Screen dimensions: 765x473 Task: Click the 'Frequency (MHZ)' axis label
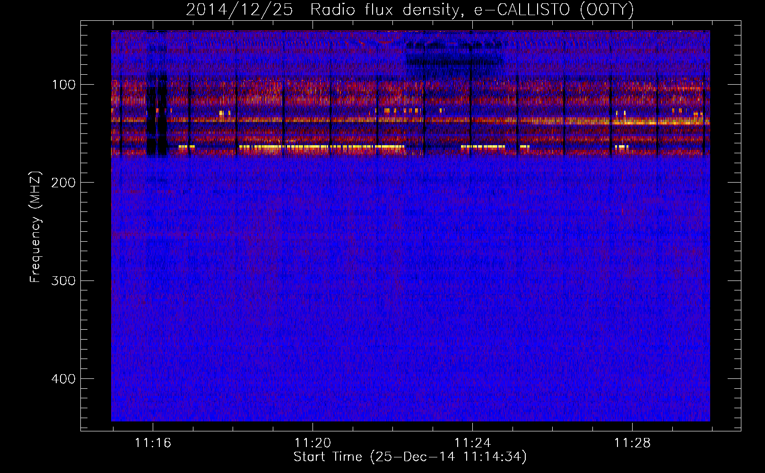pos(35,227)
